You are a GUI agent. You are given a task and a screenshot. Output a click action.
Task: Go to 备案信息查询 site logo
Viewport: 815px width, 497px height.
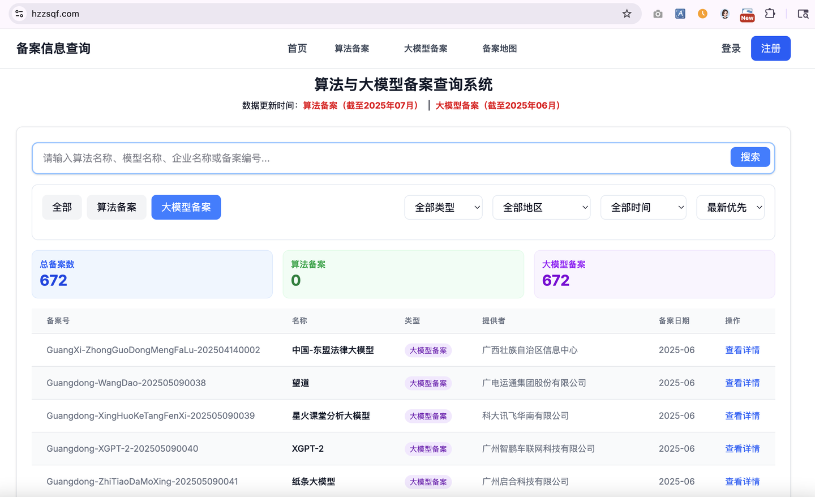tap(53, 49)
